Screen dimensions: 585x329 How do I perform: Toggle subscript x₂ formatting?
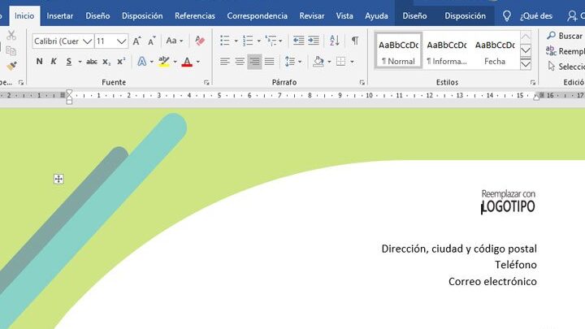pyautogui.click(x=106, y=62)
